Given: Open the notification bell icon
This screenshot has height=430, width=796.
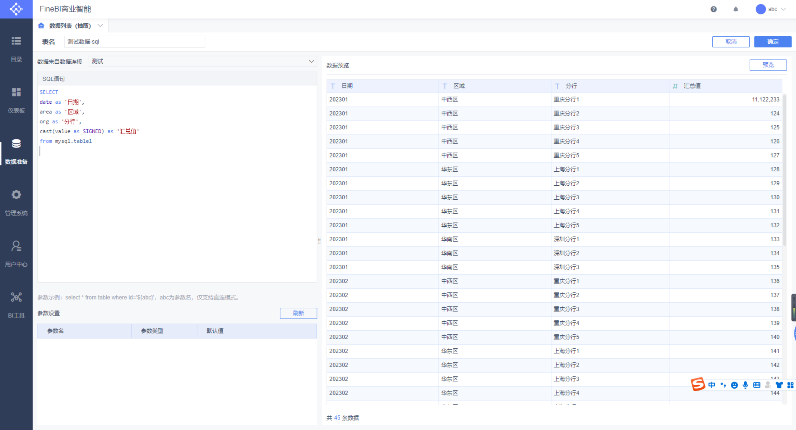Looking at the screenshot, I should [736, 9].
